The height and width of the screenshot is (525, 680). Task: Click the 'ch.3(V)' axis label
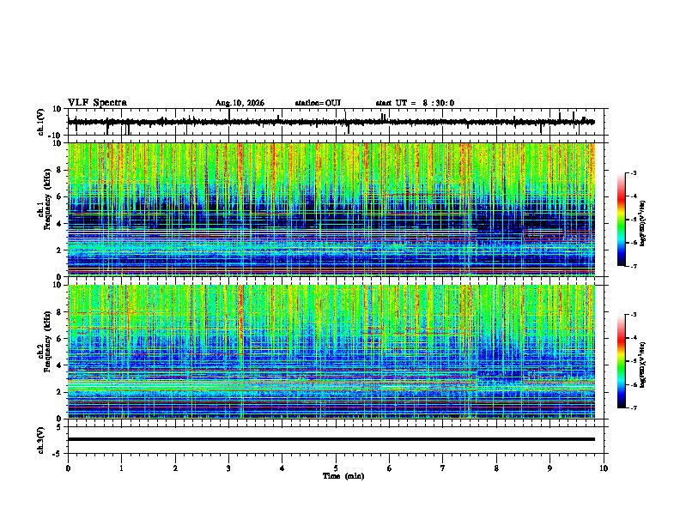(41, 440)
